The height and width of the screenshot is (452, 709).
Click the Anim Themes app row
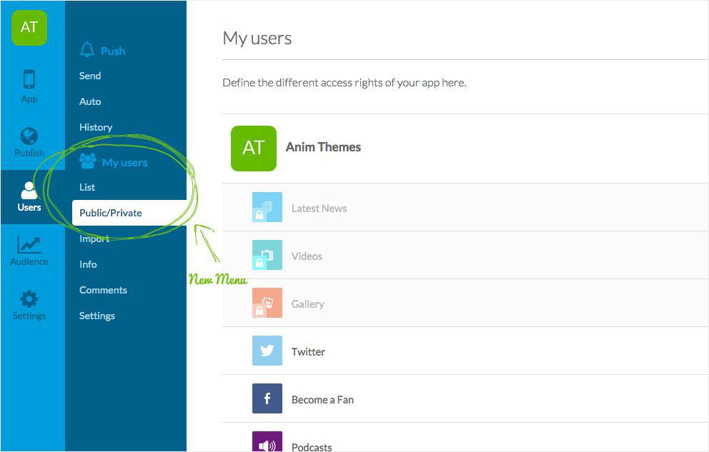click(x=323, y=148)
